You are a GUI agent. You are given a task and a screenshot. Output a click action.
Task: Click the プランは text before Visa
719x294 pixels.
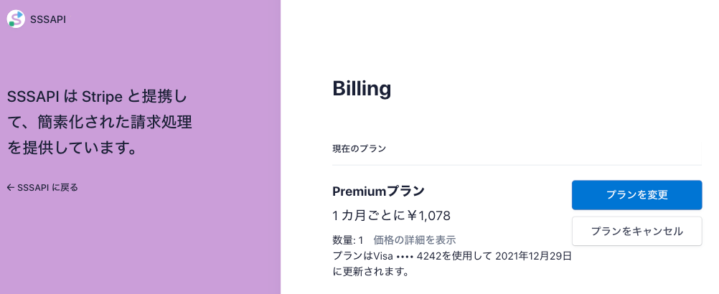pos(348,256)
